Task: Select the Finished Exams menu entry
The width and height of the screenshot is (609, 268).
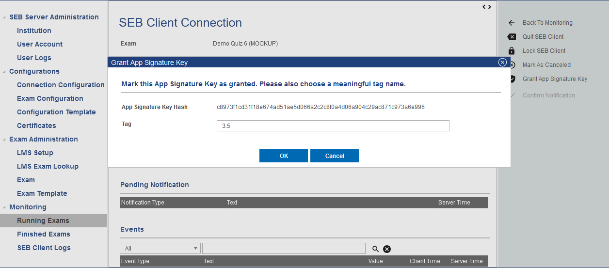Action: (x=44, y=234)
